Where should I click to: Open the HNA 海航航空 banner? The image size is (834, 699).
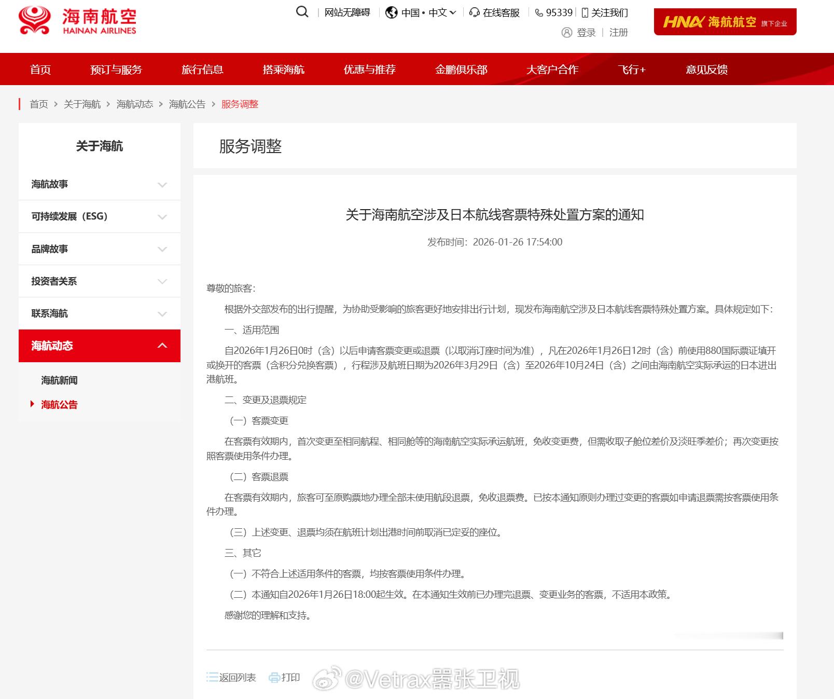pyautogui.click(x=725, y=22)
